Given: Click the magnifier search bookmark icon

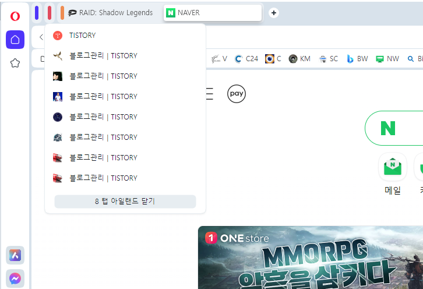Looking at the screenshot, I should 411,59.
